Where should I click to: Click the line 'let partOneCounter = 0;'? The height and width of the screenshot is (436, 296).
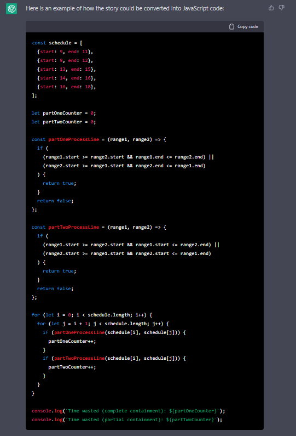tap(64, 113)
